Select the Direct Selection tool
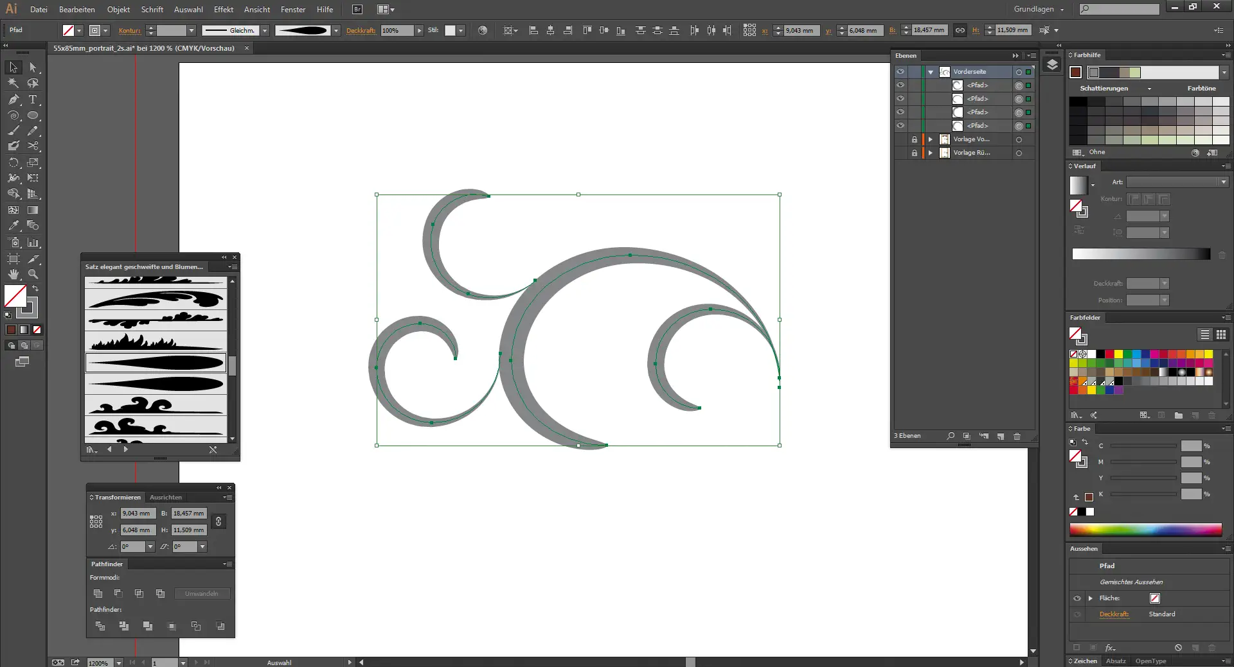The width and height of the screenshot is (1234, 667). [33, 67]
